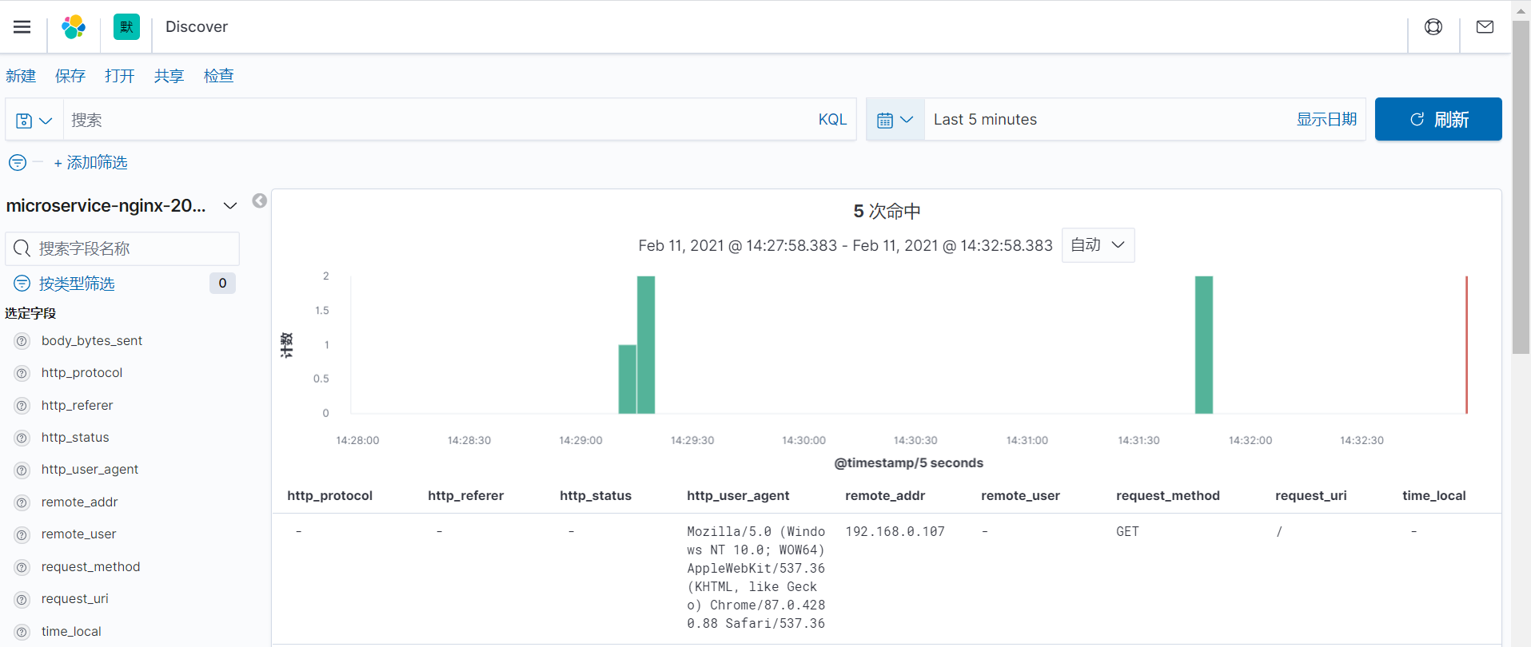Click the shorter histogram bar near 14:29:10
Image resolution: width=1531 pixels, height=647 pixels.
pos(628,379)
